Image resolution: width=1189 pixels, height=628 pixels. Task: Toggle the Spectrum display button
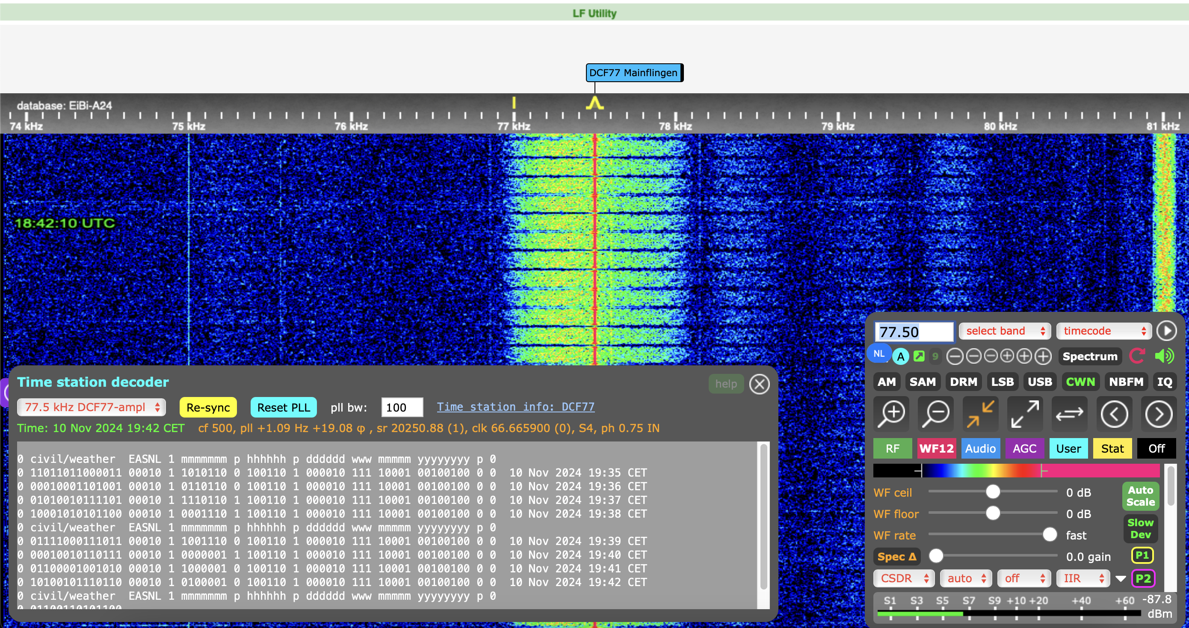pyautogui.click(x=1090, y=356)
